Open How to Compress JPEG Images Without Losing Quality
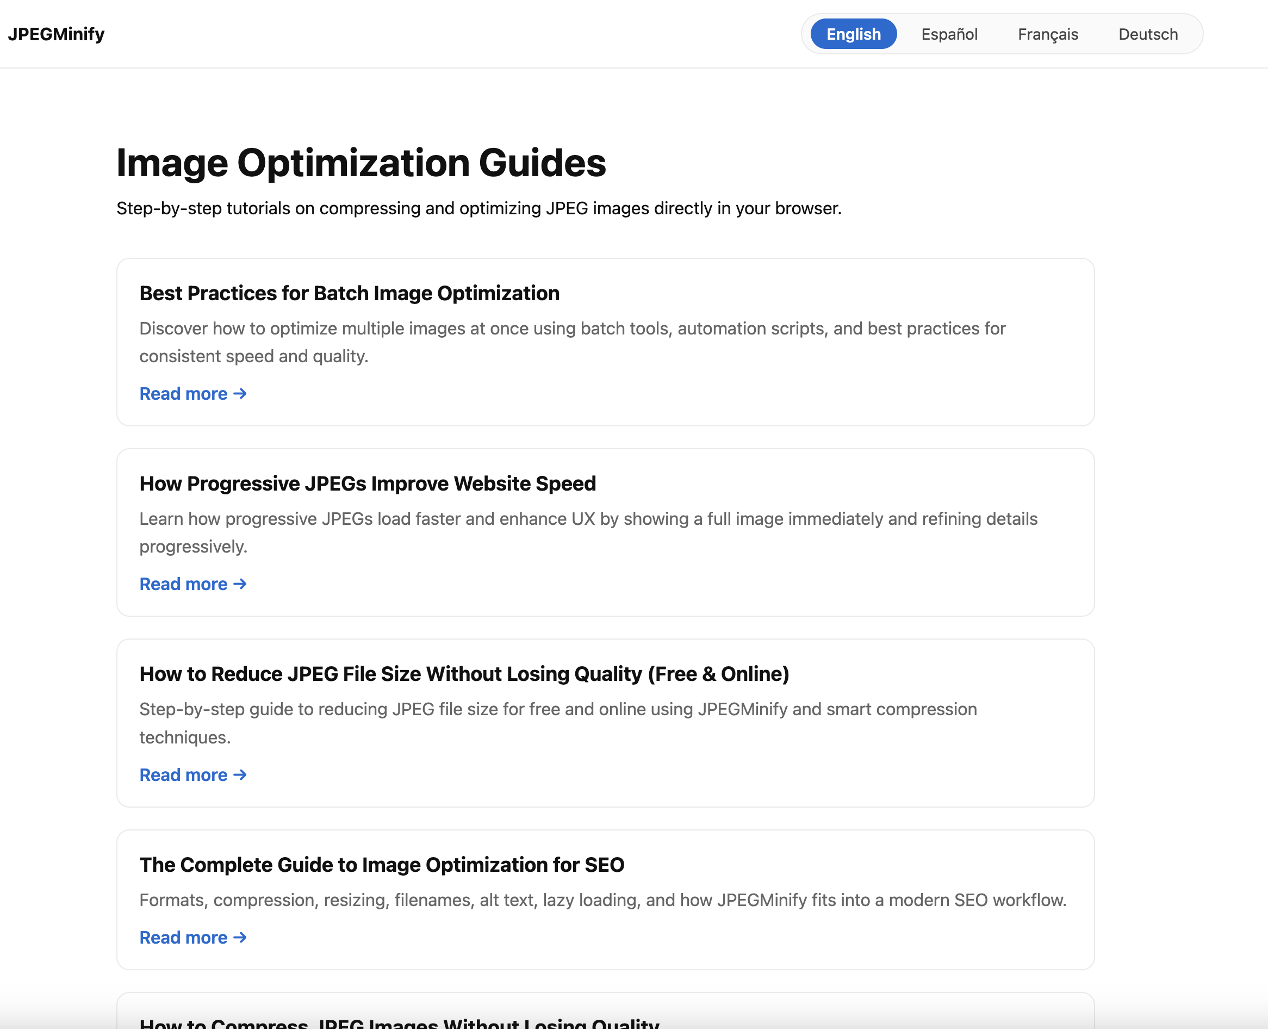Viewport: 1268px width, 1029px height. click(399, 1023)
